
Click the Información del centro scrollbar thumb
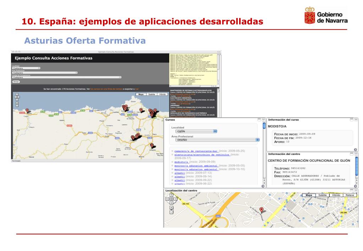pyautogui.click(x=357, y=166)
